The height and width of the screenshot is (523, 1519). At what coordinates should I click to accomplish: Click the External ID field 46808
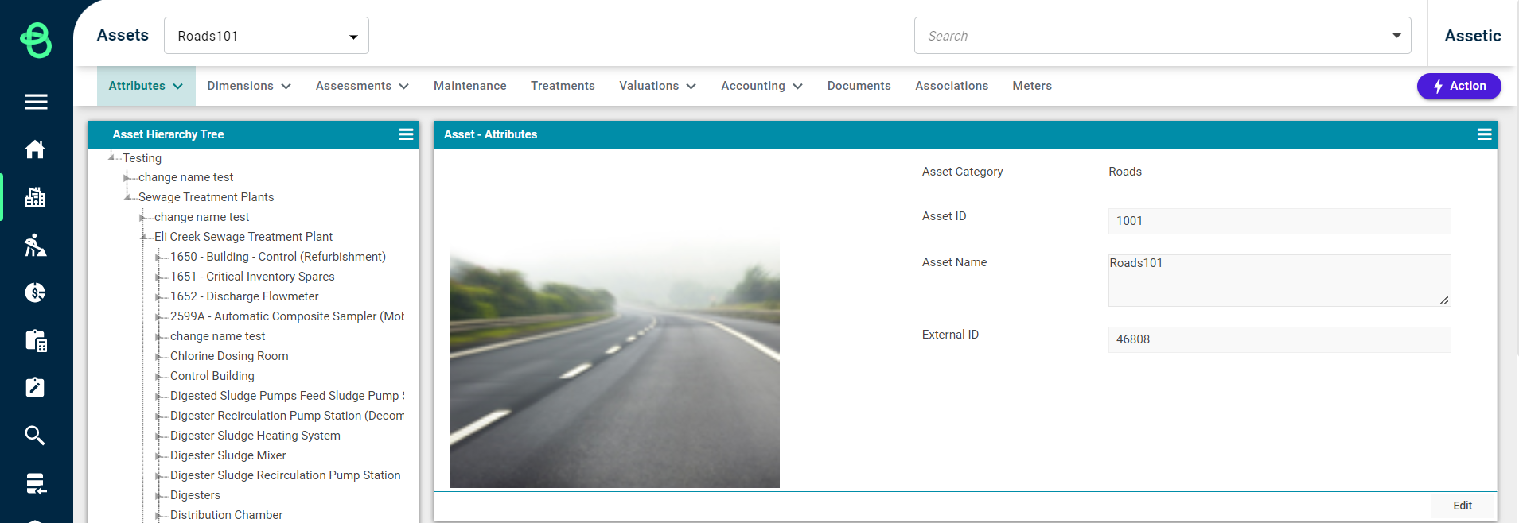point(1279,339)
